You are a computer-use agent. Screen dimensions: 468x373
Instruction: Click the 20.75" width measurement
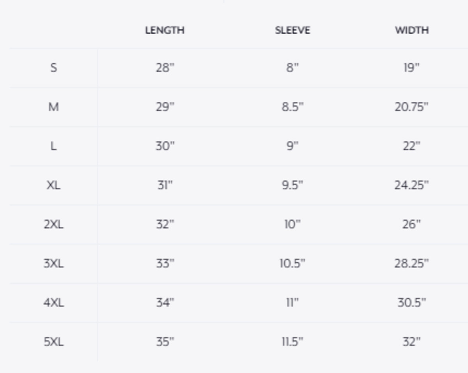click(411, 107)
